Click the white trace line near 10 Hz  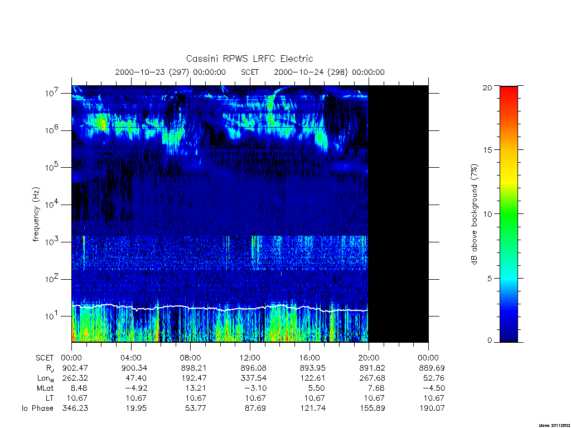click(x=220, y=308)
